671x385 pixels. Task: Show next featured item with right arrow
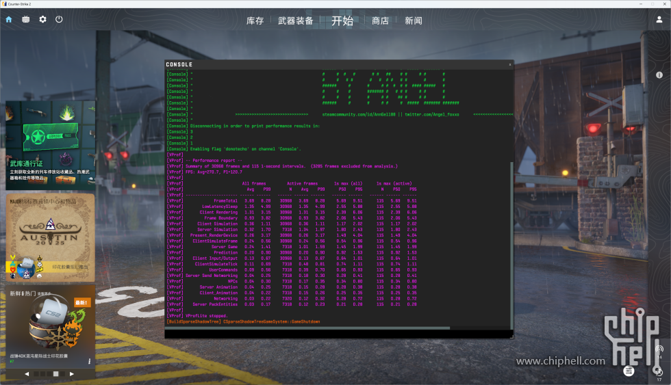click(71, 374)
